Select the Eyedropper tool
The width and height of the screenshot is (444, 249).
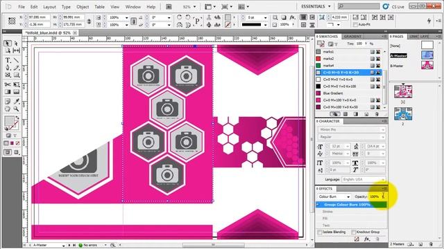[x=16, y=102]
